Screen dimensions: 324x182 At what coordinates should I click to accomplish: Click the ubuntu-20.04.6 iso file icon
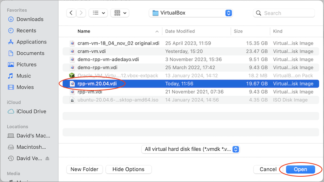point(72,100)
